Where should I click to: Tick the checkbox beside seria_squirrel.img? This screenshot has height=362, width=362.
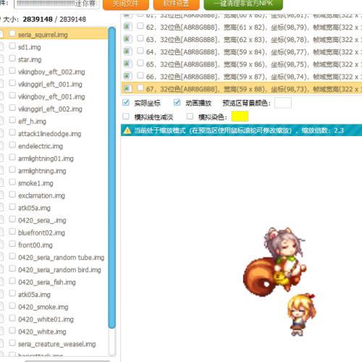12,33
